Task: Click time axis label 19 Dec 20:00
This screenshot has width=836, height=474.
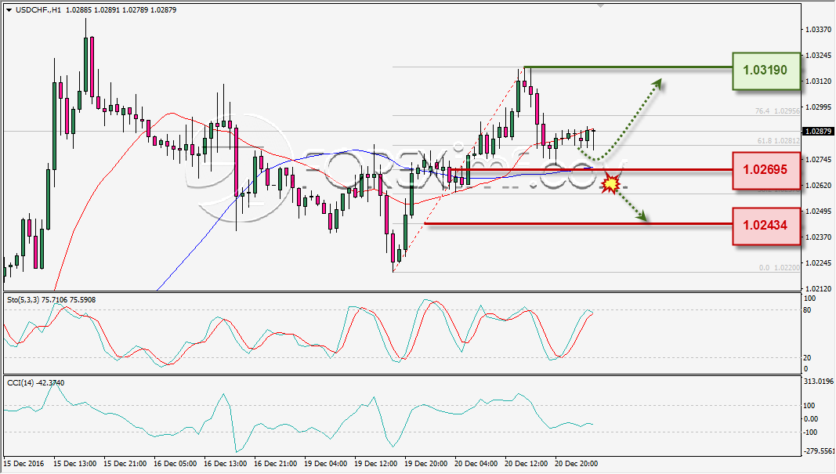Action: [x=425, y=464]
